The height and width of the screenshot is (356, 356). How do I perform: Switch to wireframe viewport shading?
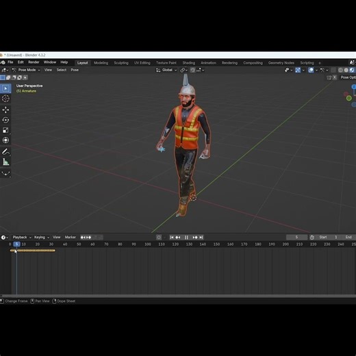click(340, 70)
